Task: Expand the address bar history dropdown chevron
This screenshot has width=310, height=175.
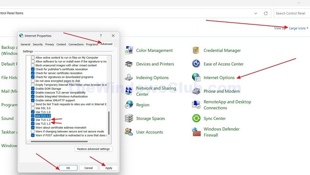Action: [256, 13]
